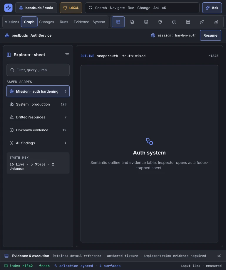Open the Ask assistant
The height and width of the screenshot is (270, 226).
pos(212,8)
